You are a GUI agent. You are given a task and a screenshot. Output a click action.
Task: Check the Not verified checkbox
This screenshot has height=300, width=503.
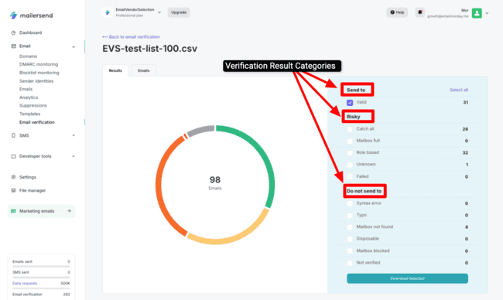pos(350,263)
